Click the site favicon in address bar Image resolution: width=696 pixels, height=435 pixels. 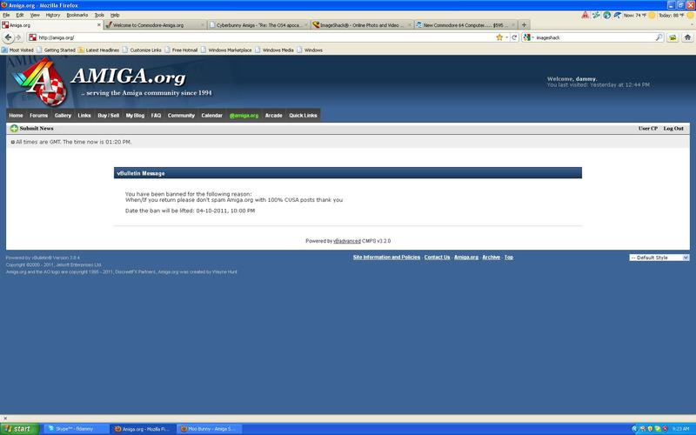pos(32,37)
